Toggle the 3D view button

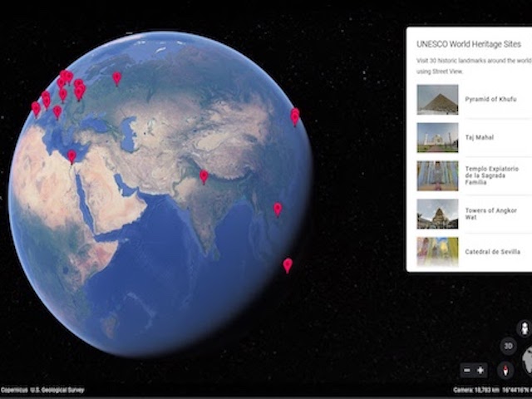tap(508, 346)
